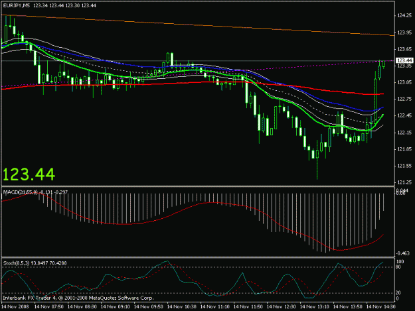This screenshot has height=311, width=415.
Task: Click the 14 Nov 09:50 time label
Action: pyautogui.click(x=149, y=306)
